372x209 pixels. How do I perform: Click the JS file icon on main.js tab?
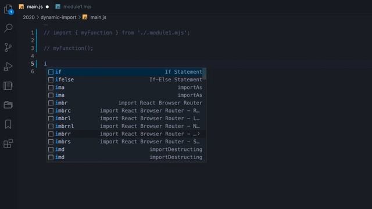pyautogui.click(x=22, y=6)
